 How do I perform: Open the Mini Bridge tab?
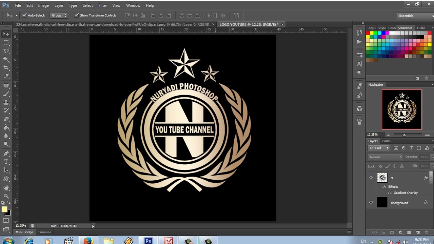click(x=24, y=232)
